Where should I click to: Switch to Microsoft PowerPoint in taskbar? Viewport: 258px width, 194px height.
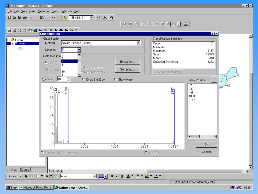(x=36, y=188)
